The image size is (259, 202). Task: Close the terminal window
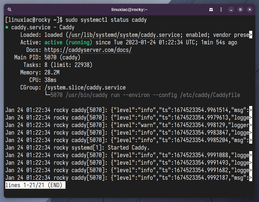coord(249,10)
